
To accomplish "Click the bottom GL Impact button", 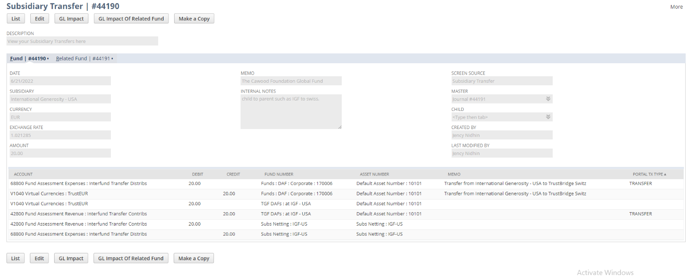I will coord(71,259).
